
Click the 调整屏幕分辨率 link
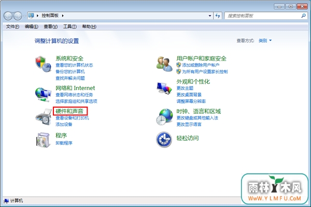191,101
